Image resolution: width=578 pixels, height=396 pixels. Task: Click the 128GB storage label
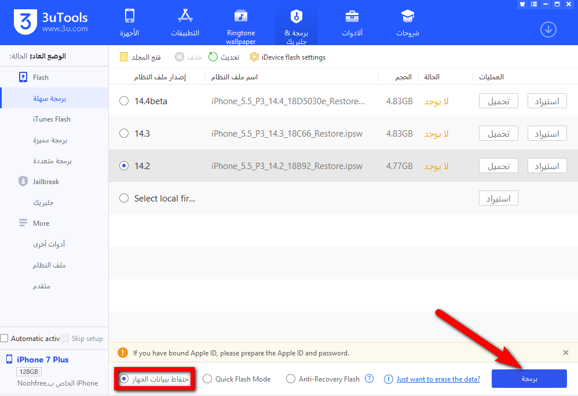tap(29, 372)
